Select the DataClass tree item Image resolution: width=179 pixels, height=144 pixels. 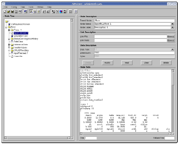tap(18, 42)
